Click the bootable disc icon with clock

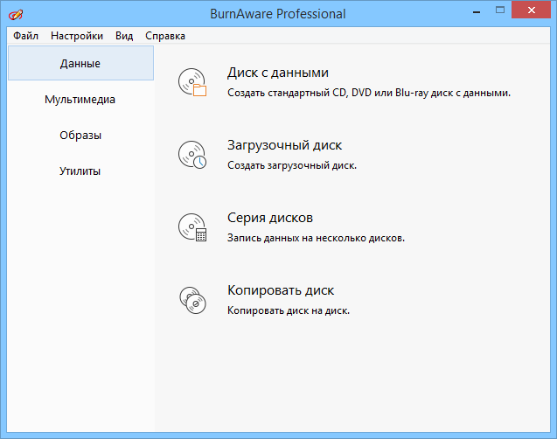191,155
